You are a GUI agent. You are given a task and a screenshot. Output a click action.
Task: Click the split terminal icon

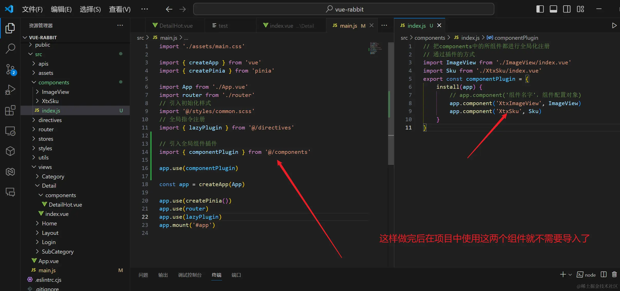(x=604, y=275)
